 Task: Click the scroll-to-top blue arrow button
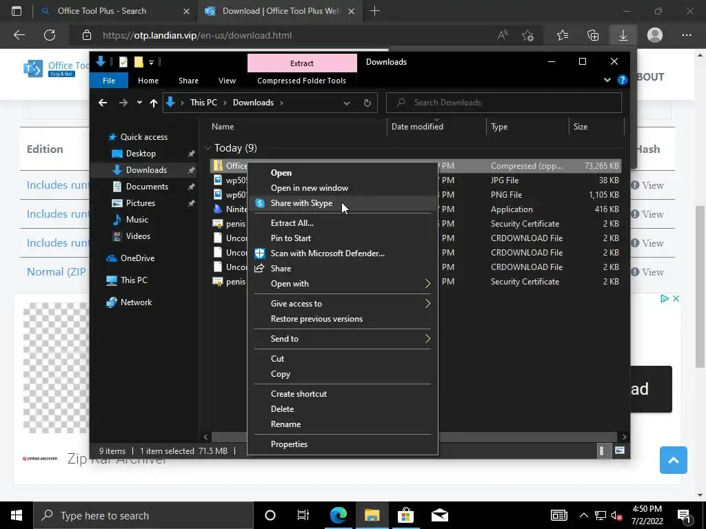pyautogui.click(x=673, y=459)
